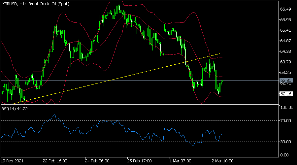297x165 pixels.
Task: Click the RSI 0.00 scale label
Action: pos(284,155)
